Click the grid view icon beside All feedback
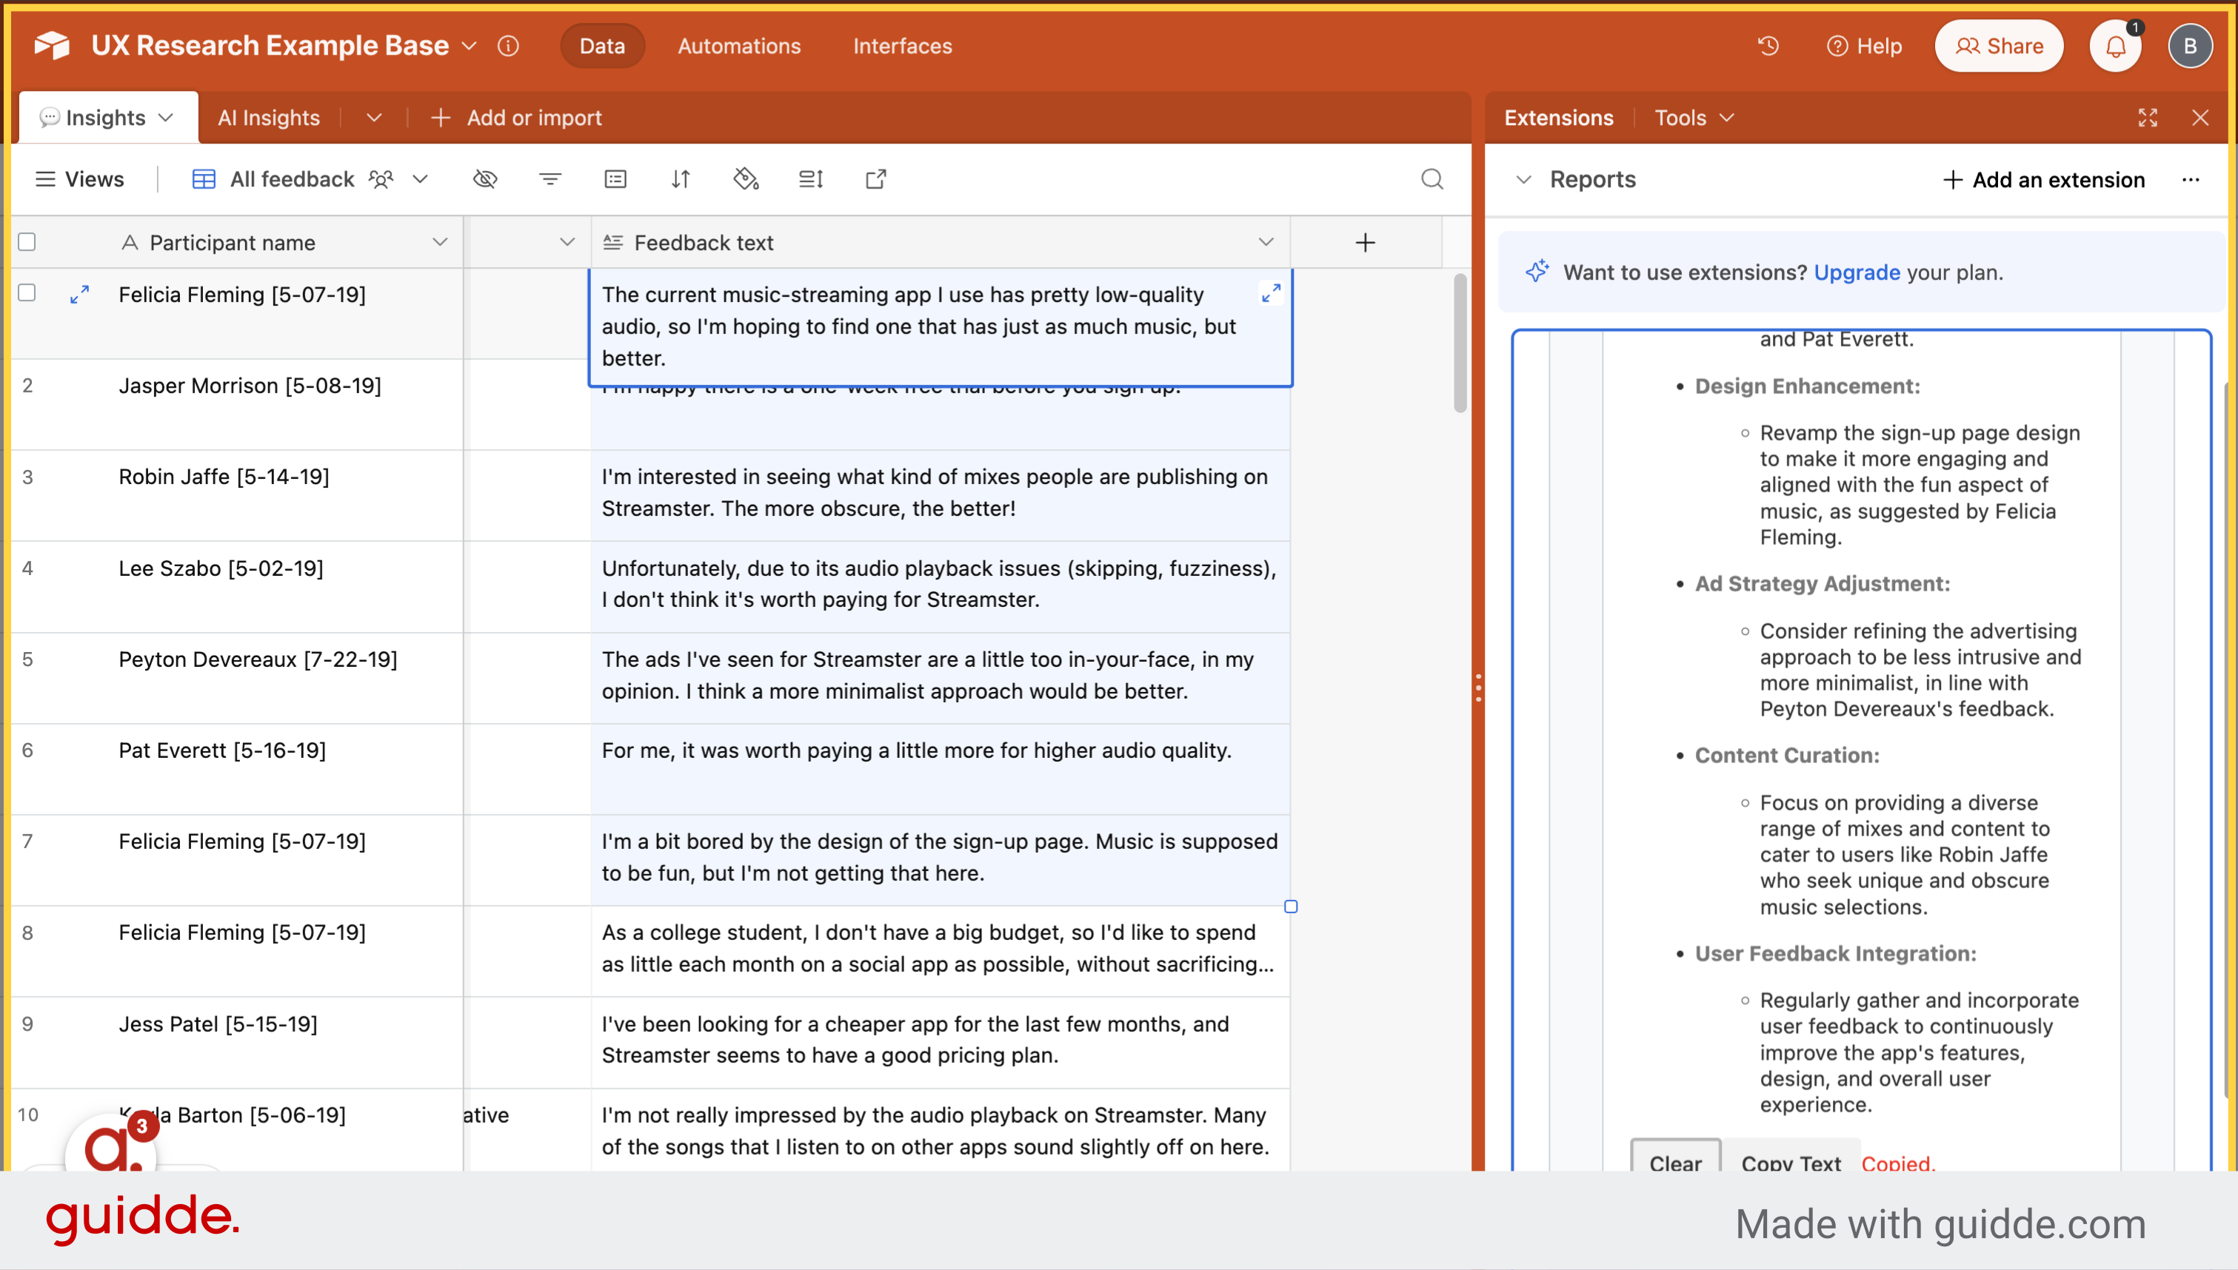 pos(204,179)
